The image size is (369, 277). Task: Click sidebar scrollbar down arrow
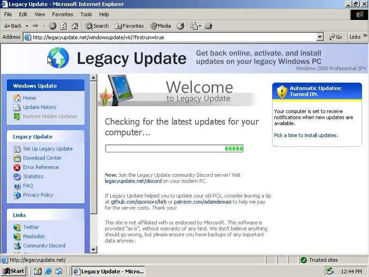coord(94,250)
